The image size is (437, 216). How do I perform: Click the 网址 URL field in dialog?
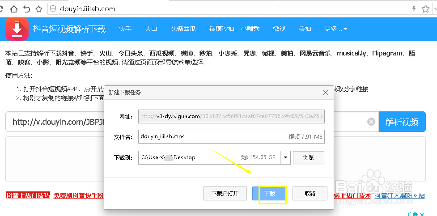pos(231,117)
